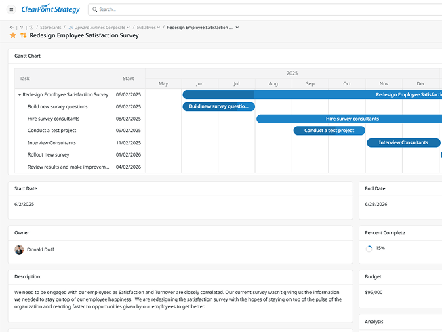The image size is (442, 332).
Task: Select the Build new survey questions task row
Action: (x=80, y=106)
